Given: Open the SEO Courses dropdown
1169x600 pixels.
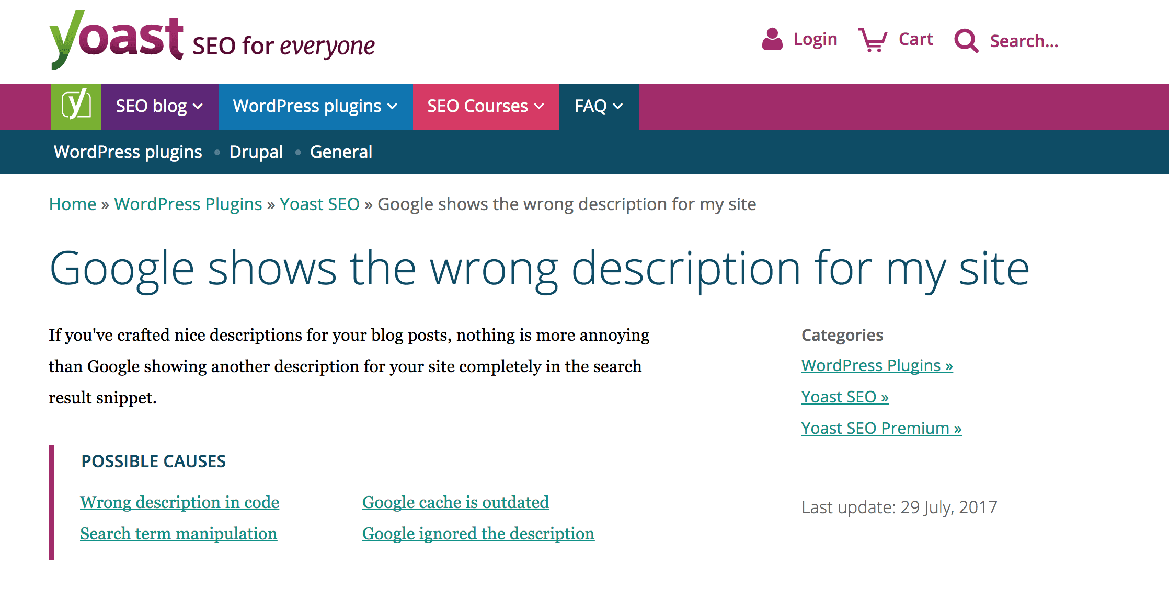Looking at the screenshot, I should pos(485,106).
